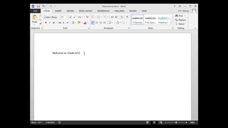This screenshot has height=128, width=228.
Task: Switch to Read Mode view icon
Action: pos(147,122)
